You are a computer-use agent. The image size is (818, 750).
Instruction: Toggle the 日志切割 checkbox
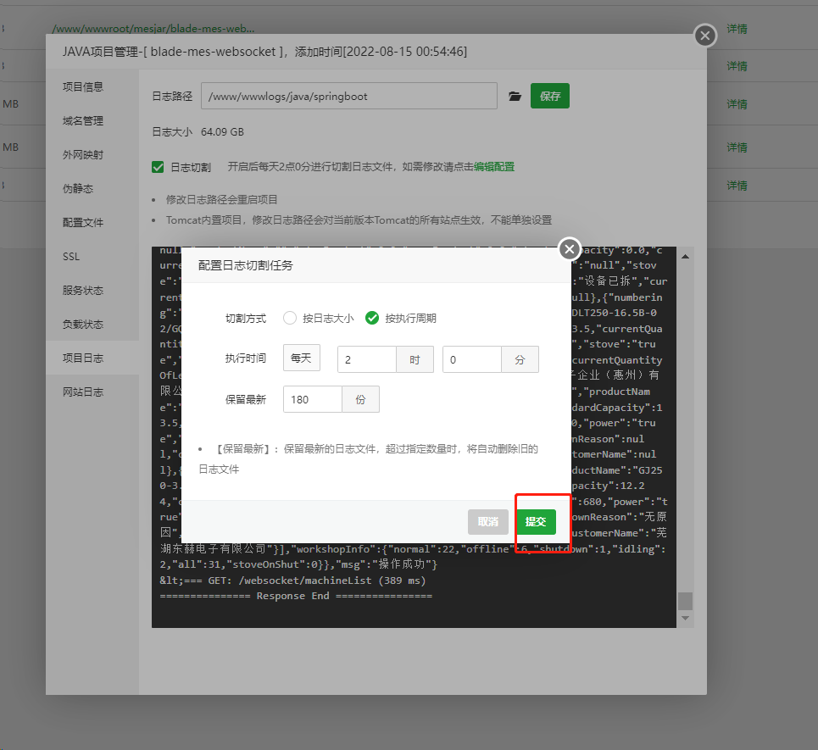158,167
